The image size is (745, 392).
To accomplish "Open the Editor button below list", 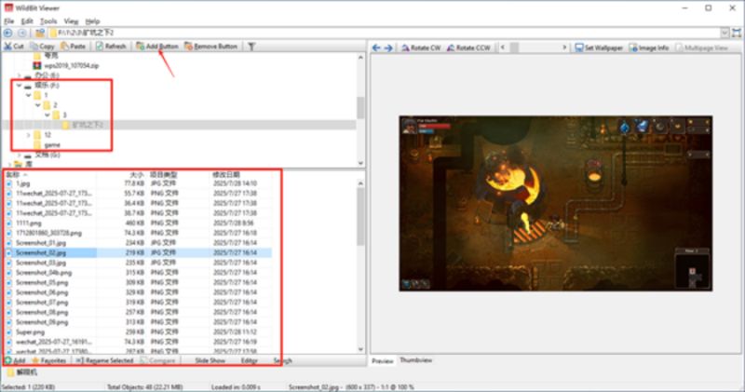I will 249,360.
